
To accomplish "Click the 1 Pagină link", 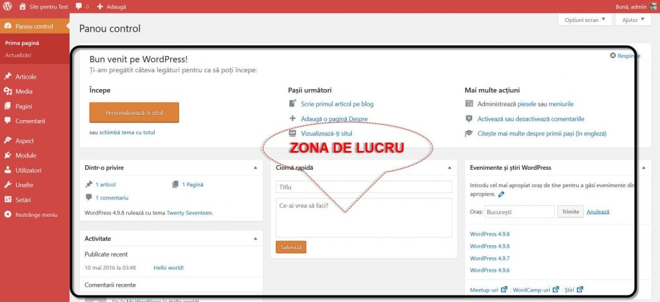I will pos(193,185).
